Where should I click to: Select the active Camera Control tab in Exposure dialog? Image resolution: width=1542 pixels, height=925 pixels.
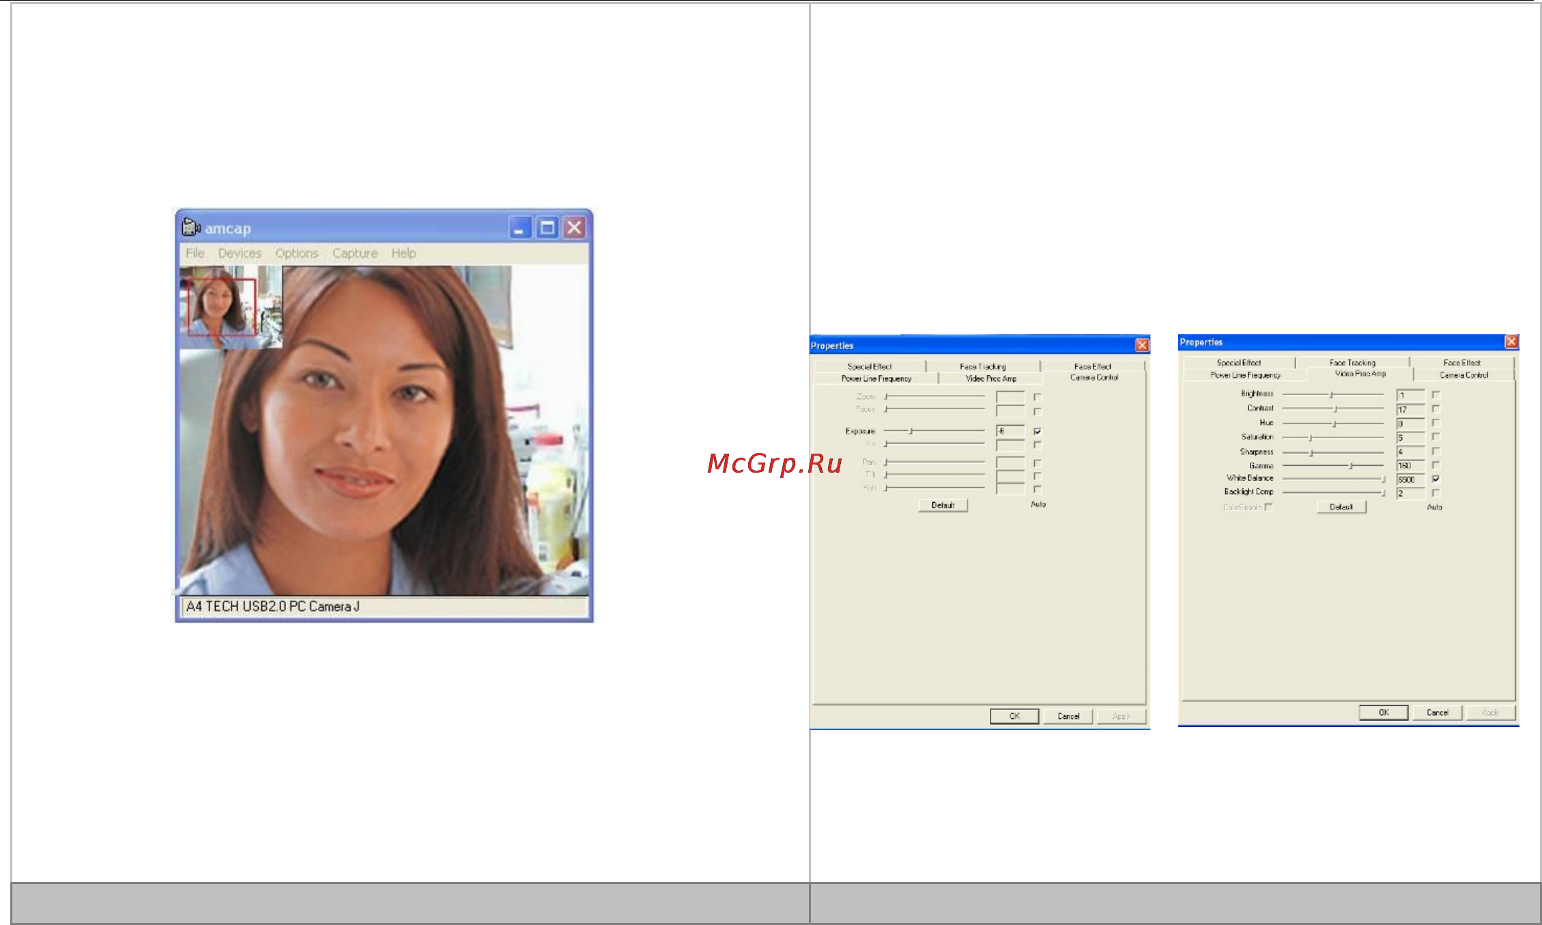click(1094, 377)
